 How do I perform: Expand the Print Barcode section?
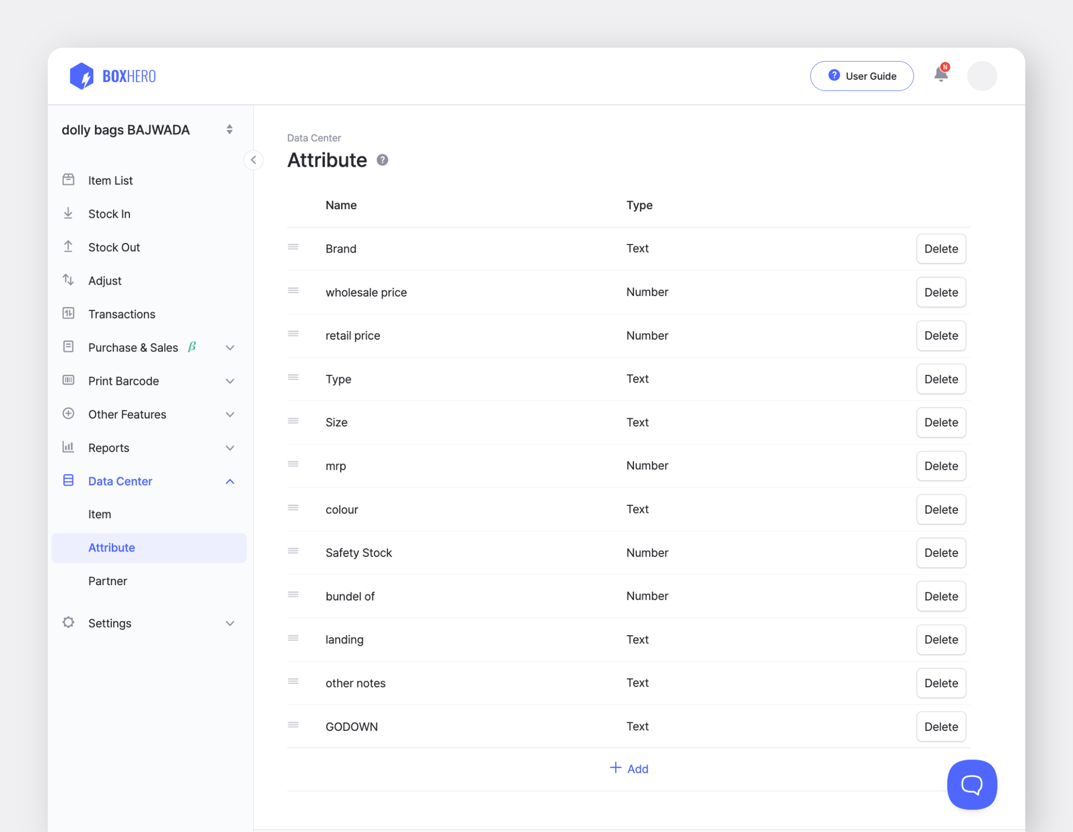(230, 381)
